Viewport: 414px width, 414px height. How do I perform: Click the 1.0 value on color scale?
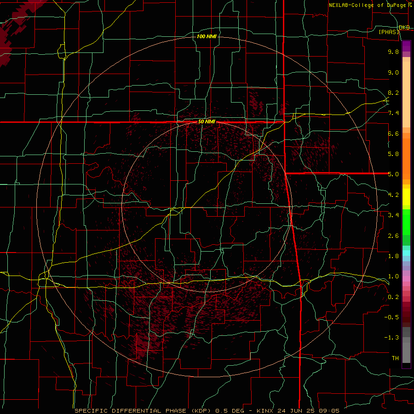pyautogui.click(x=393, y=277)
